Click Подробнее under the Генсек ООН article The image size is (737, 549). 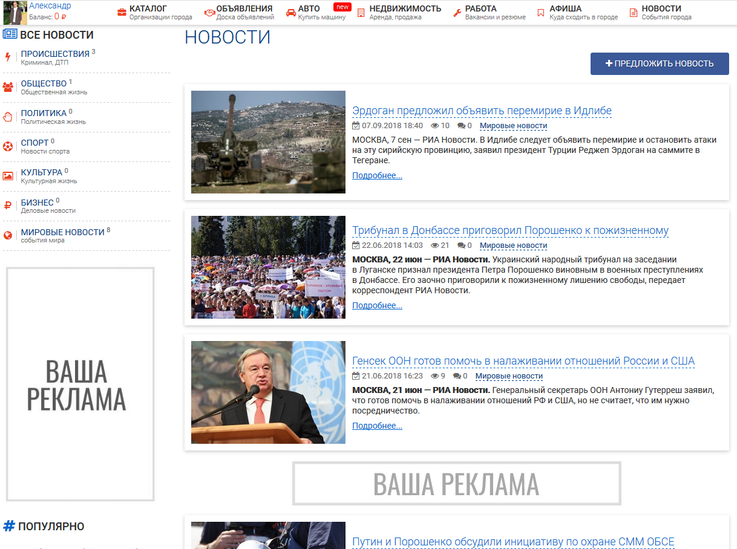coord(377,426)
